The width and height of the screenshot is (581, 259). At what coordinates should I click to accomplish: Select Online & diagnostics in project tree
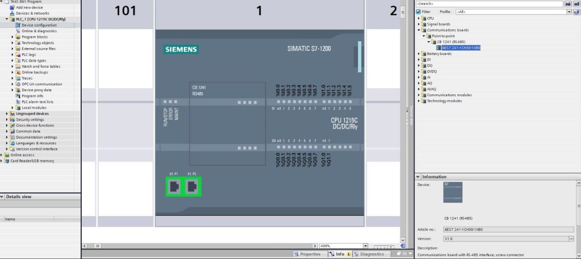[39, 31]
